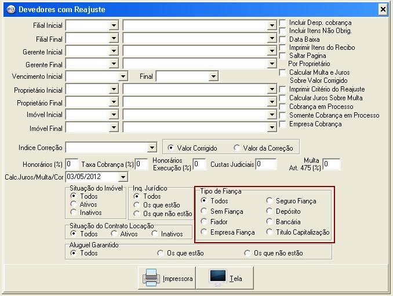Click the Honorários (%) input field

click(x=72, y=165)
